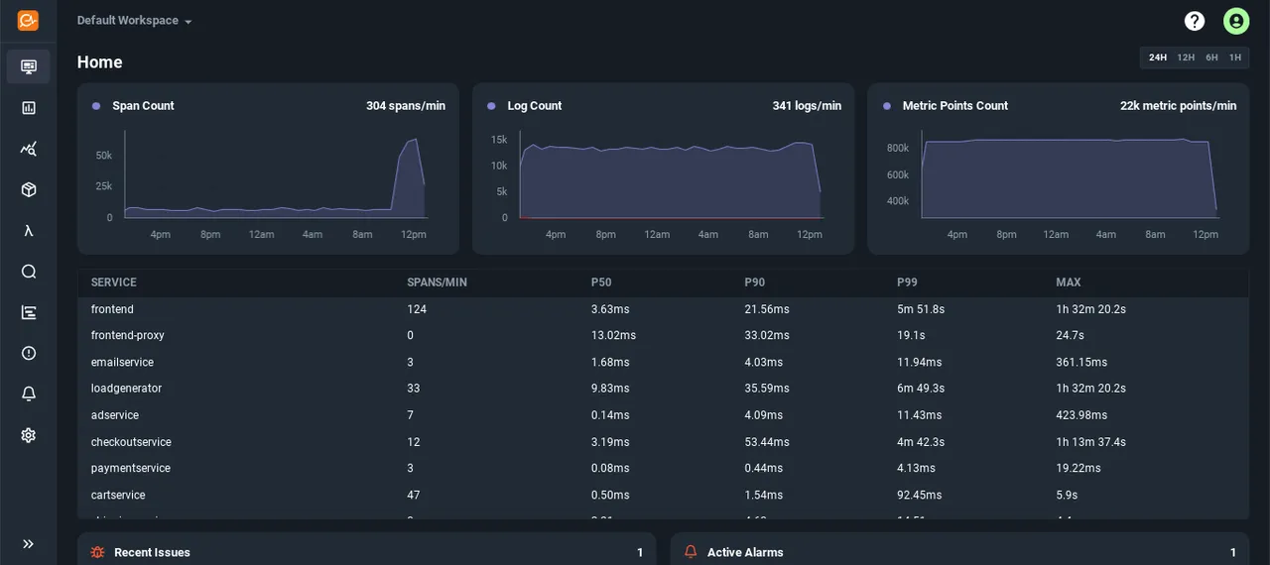Open the Home monitor icon in the sidebar

point(29,66)
